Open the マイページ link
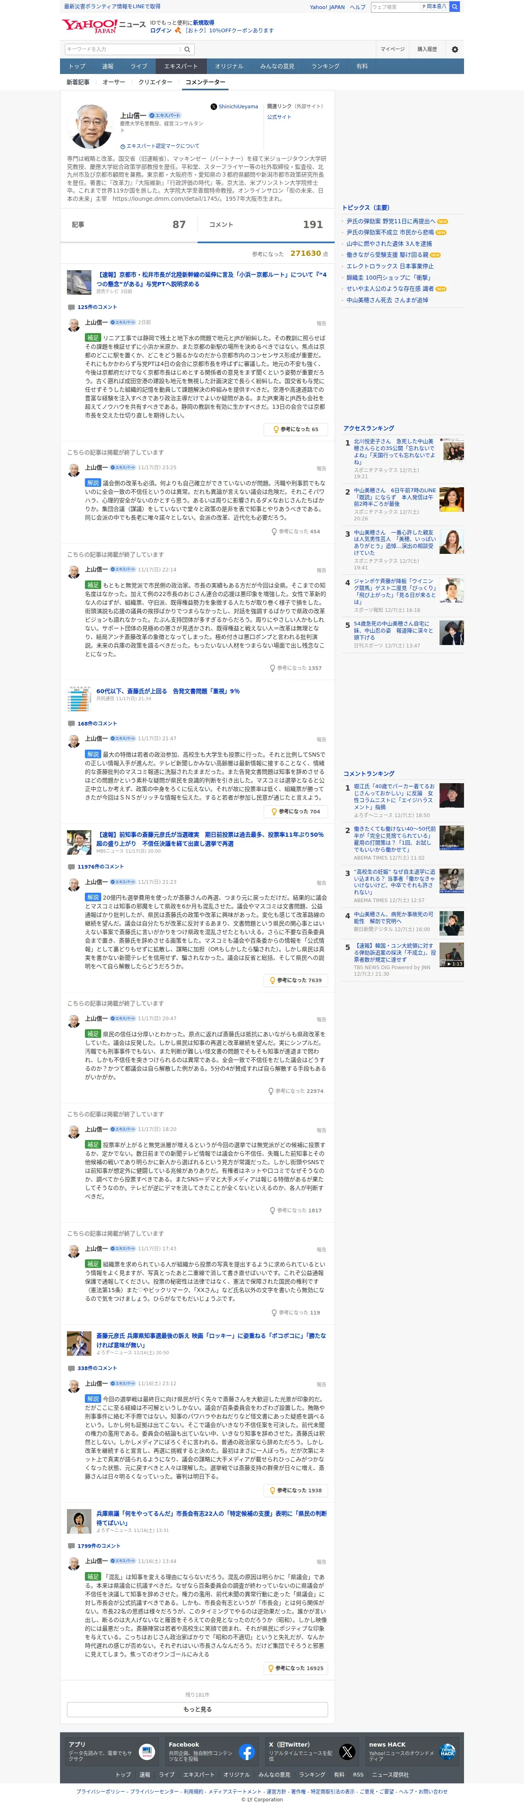Screen dimensions: 524x1812 tap(393, 49)
